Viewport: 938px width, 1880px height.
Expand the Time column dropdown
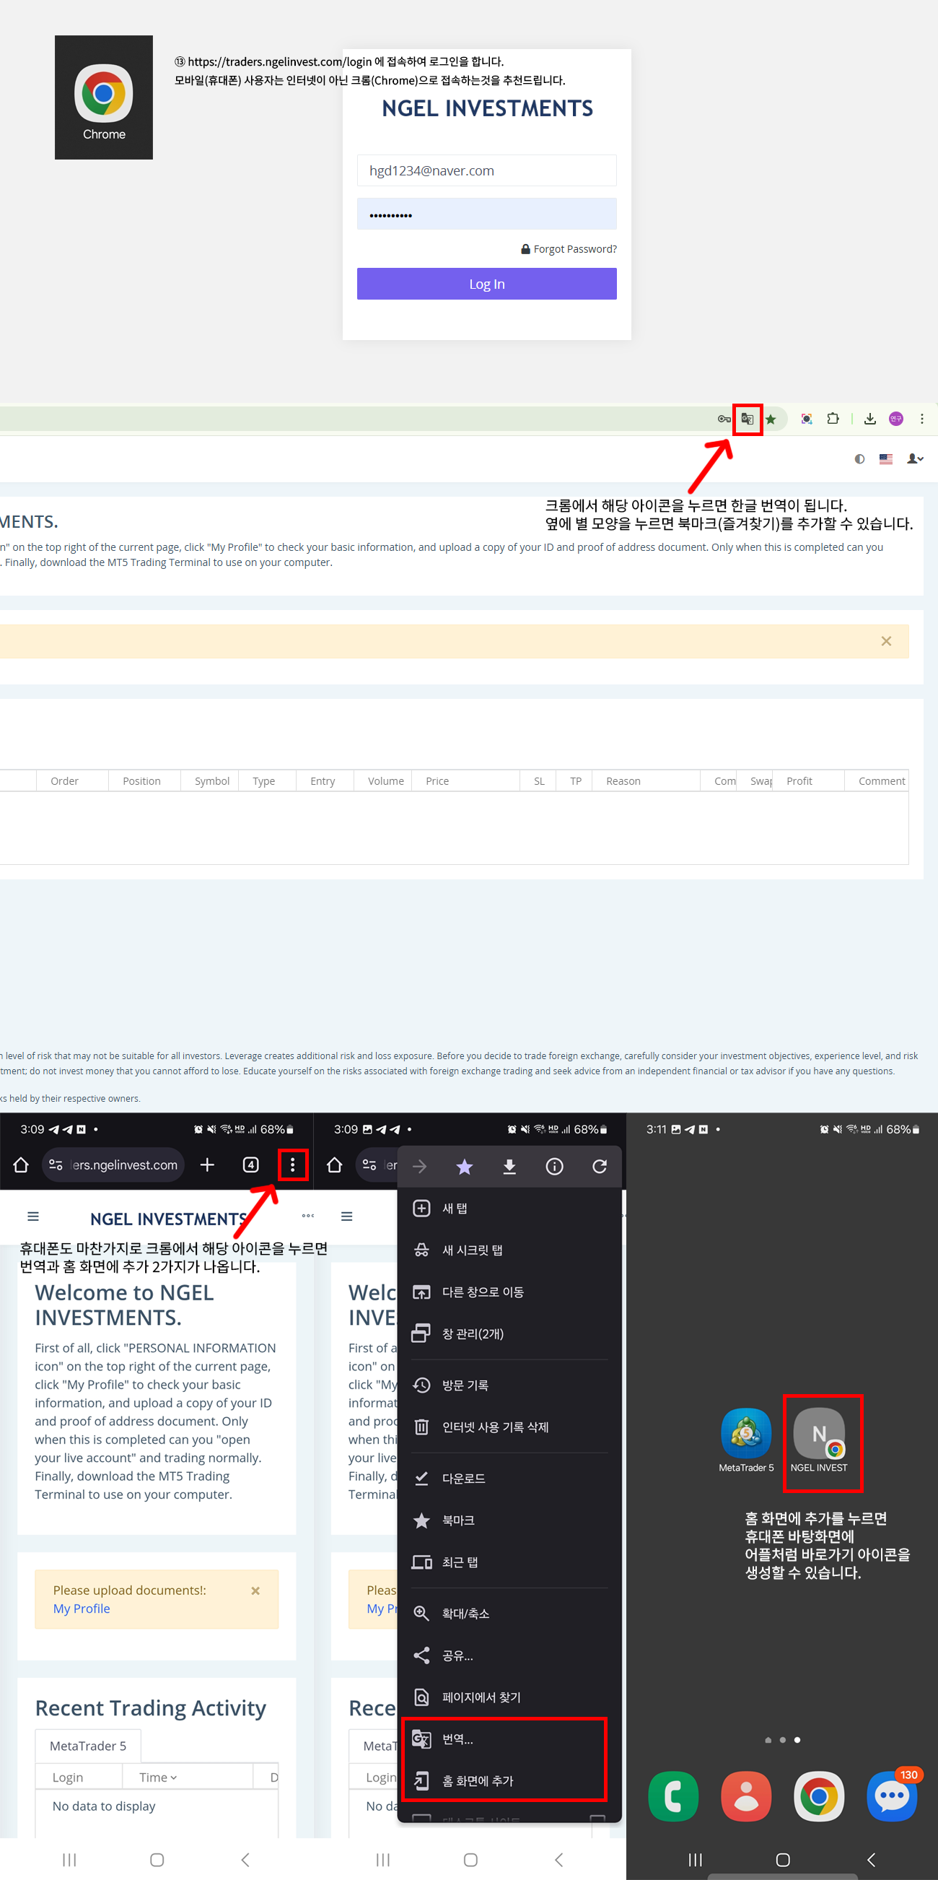coord(157,1777)
